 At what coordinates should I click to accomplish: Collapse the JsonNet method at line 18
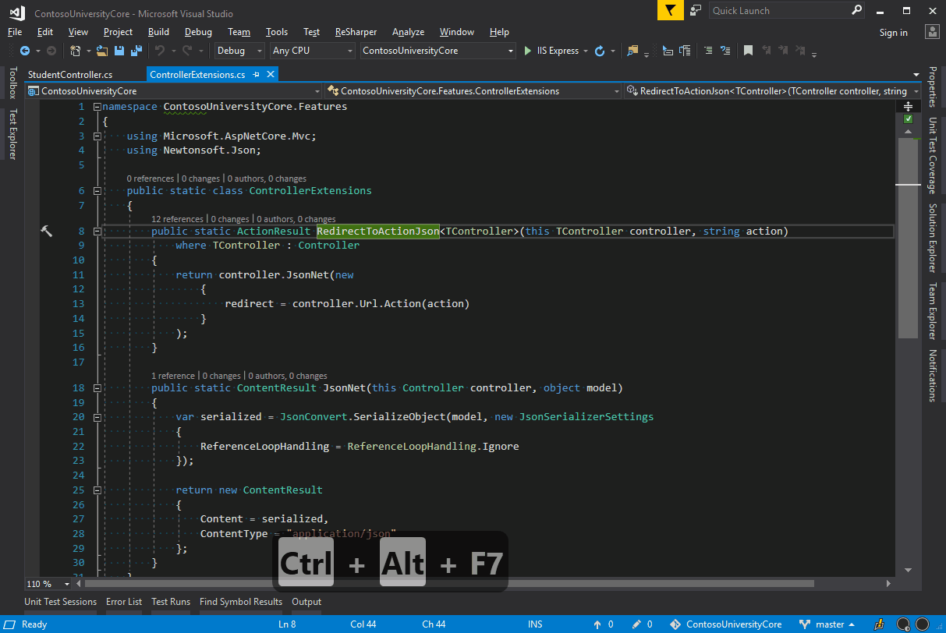point(96,387)
